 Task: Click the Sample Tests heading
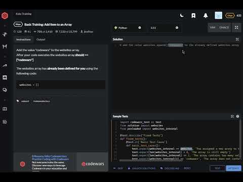120,116
